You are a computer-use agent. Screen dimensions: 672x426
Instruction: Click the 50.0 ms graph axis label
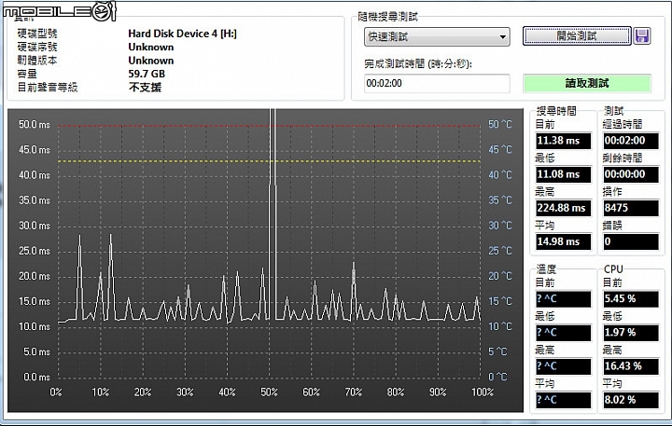pyautogui.click(x=35, y=125)
